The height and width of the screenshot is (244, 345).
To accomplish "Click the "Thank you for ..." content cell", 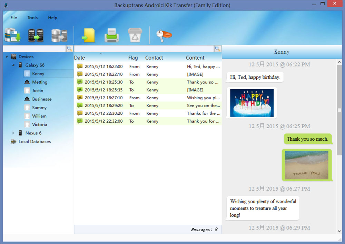I will coord(203,121).
